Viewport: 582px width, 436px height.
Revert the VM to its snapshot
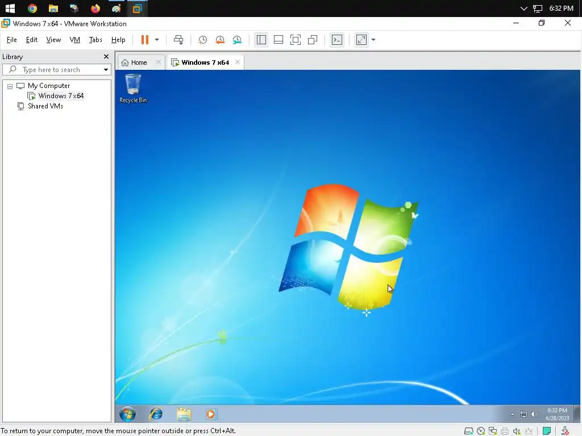[x=220, y=40]
